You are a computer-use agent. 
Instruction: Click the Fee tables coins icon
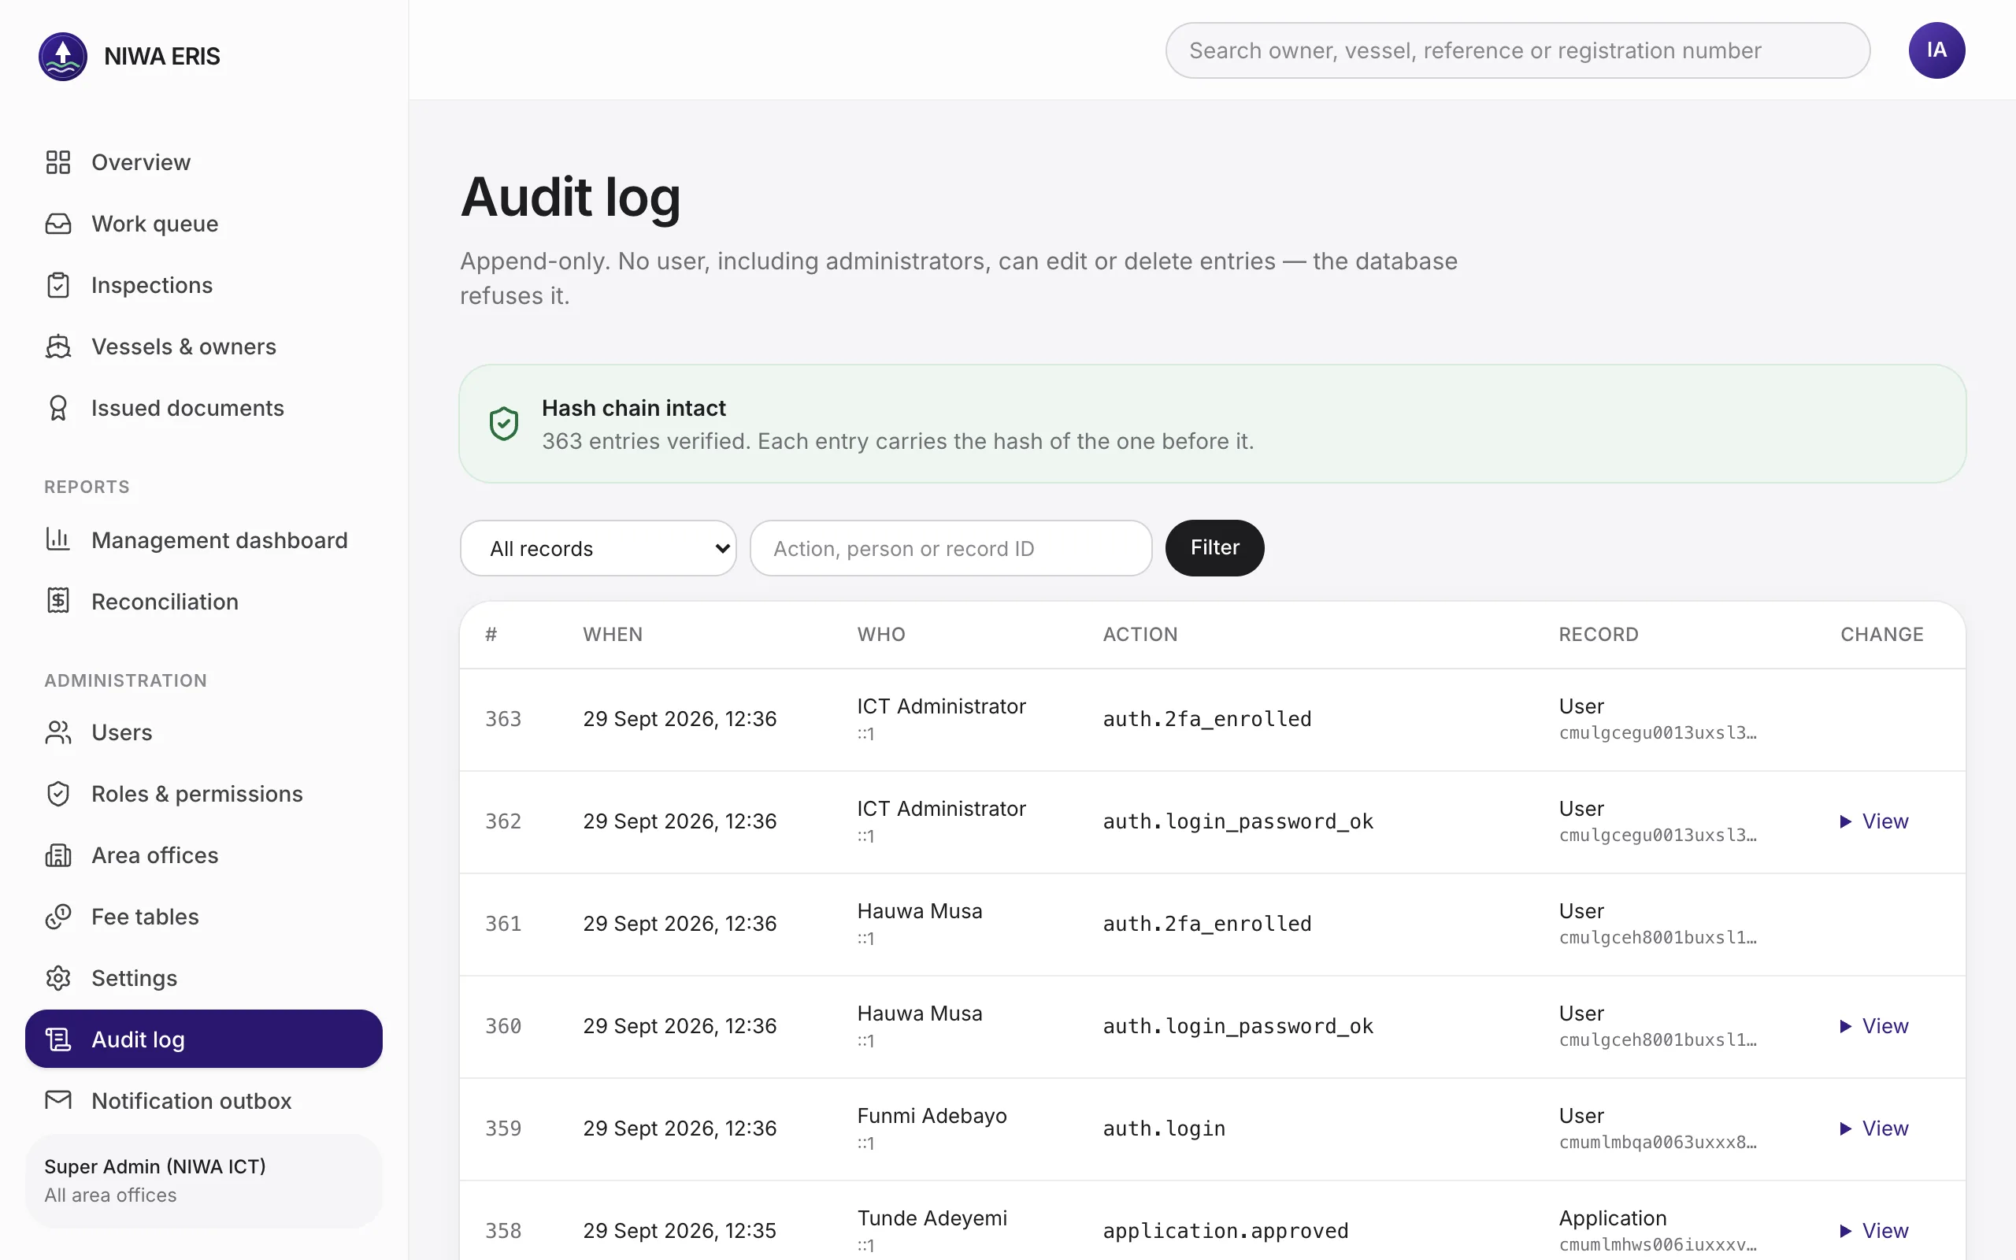point(58,917)
